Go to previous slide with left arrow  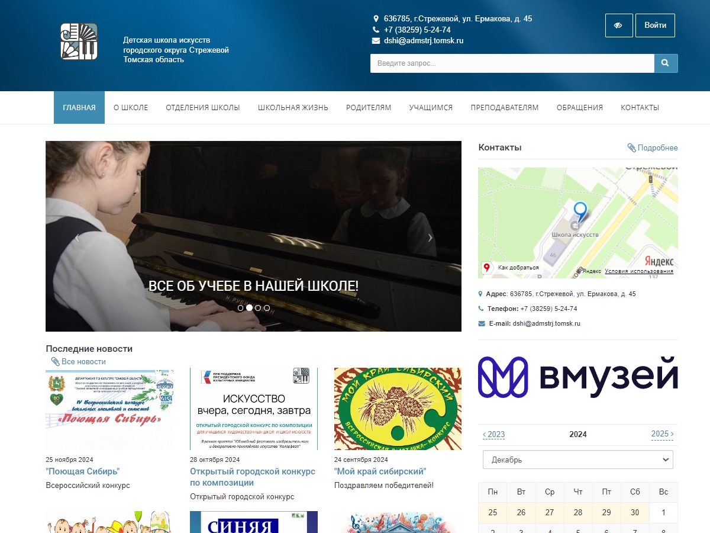click(x=77, y=237)
